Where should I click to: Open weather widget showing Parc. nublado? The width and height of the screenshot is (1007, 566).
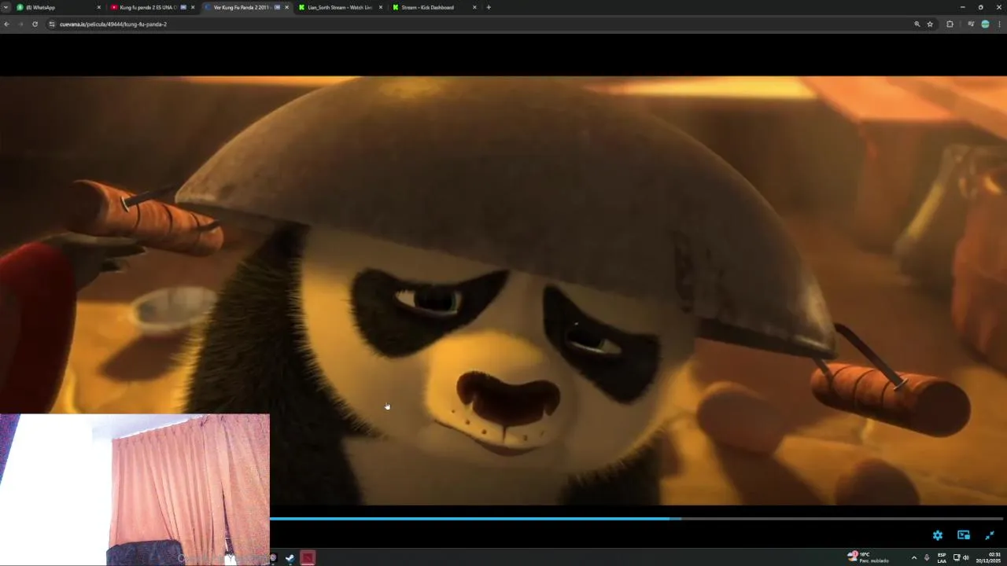(x=868, y=557)
